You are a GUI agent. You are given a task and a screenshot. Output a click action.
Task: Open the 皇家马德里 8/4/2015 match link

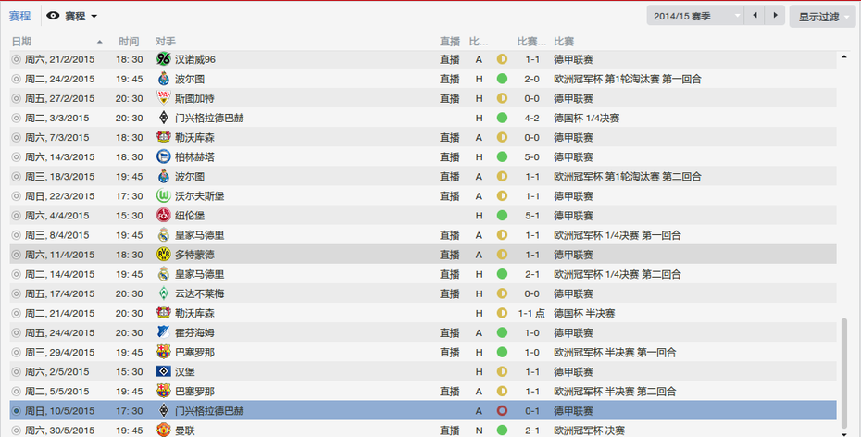coord(200,235)
